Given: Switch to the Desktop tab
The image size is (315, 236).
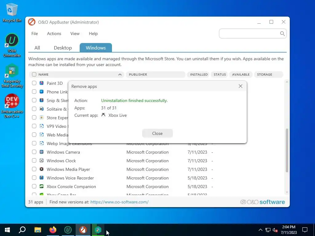Looking at the screenshot, I should (63, 48).
